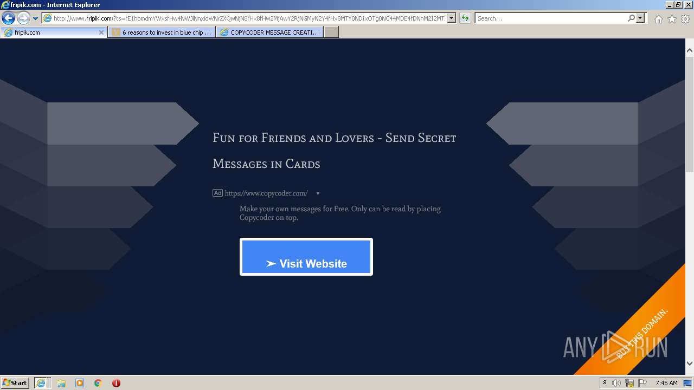Click the search magnifier icon
Image resolution: width=694 pixels, height=390 pixels.
tap(631, 18)
